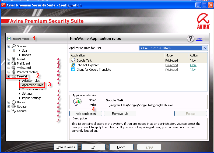Expand the Scan sub-node
This screenshot has height=153, width=214.
point(14,51)
